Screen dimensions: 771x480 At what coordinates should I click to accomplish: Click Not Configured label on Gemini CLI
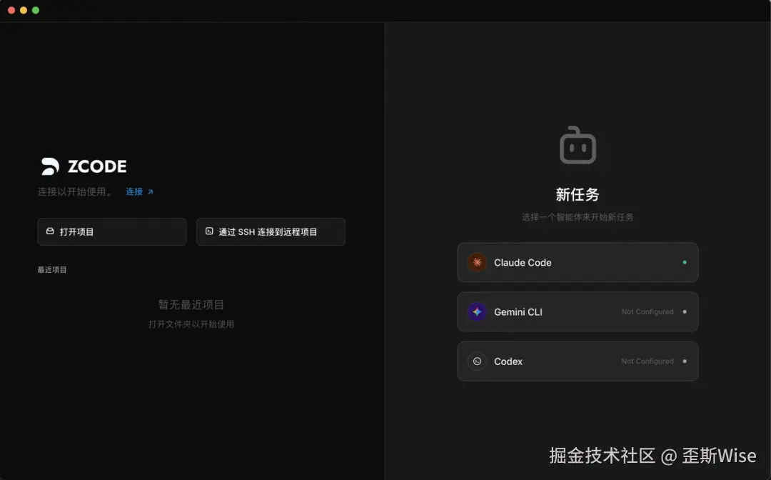pyautogui.click(x=647, y=312)
